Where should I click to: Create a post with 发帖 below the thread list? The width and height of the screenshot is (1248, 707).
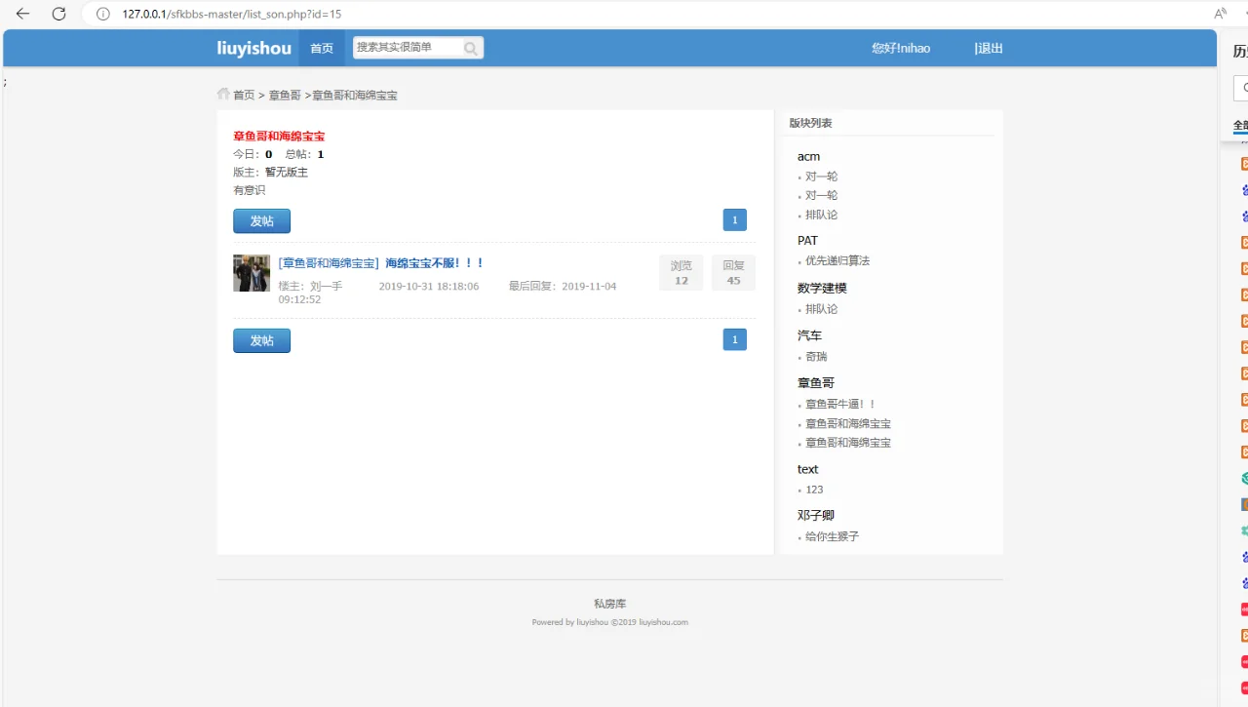point(261,340)
